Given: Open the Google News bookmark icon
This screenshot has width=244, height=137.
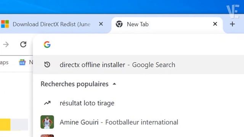Looking at the screenshot, I should click(22, 62).
